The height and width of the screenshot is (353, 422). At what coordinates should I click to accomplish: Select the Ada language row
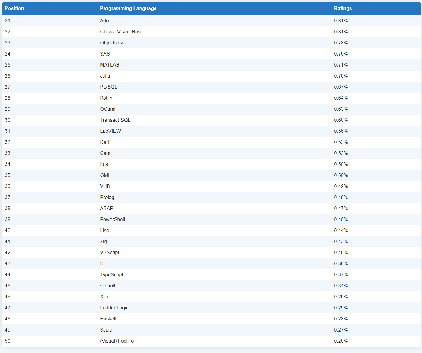(212, 21)
